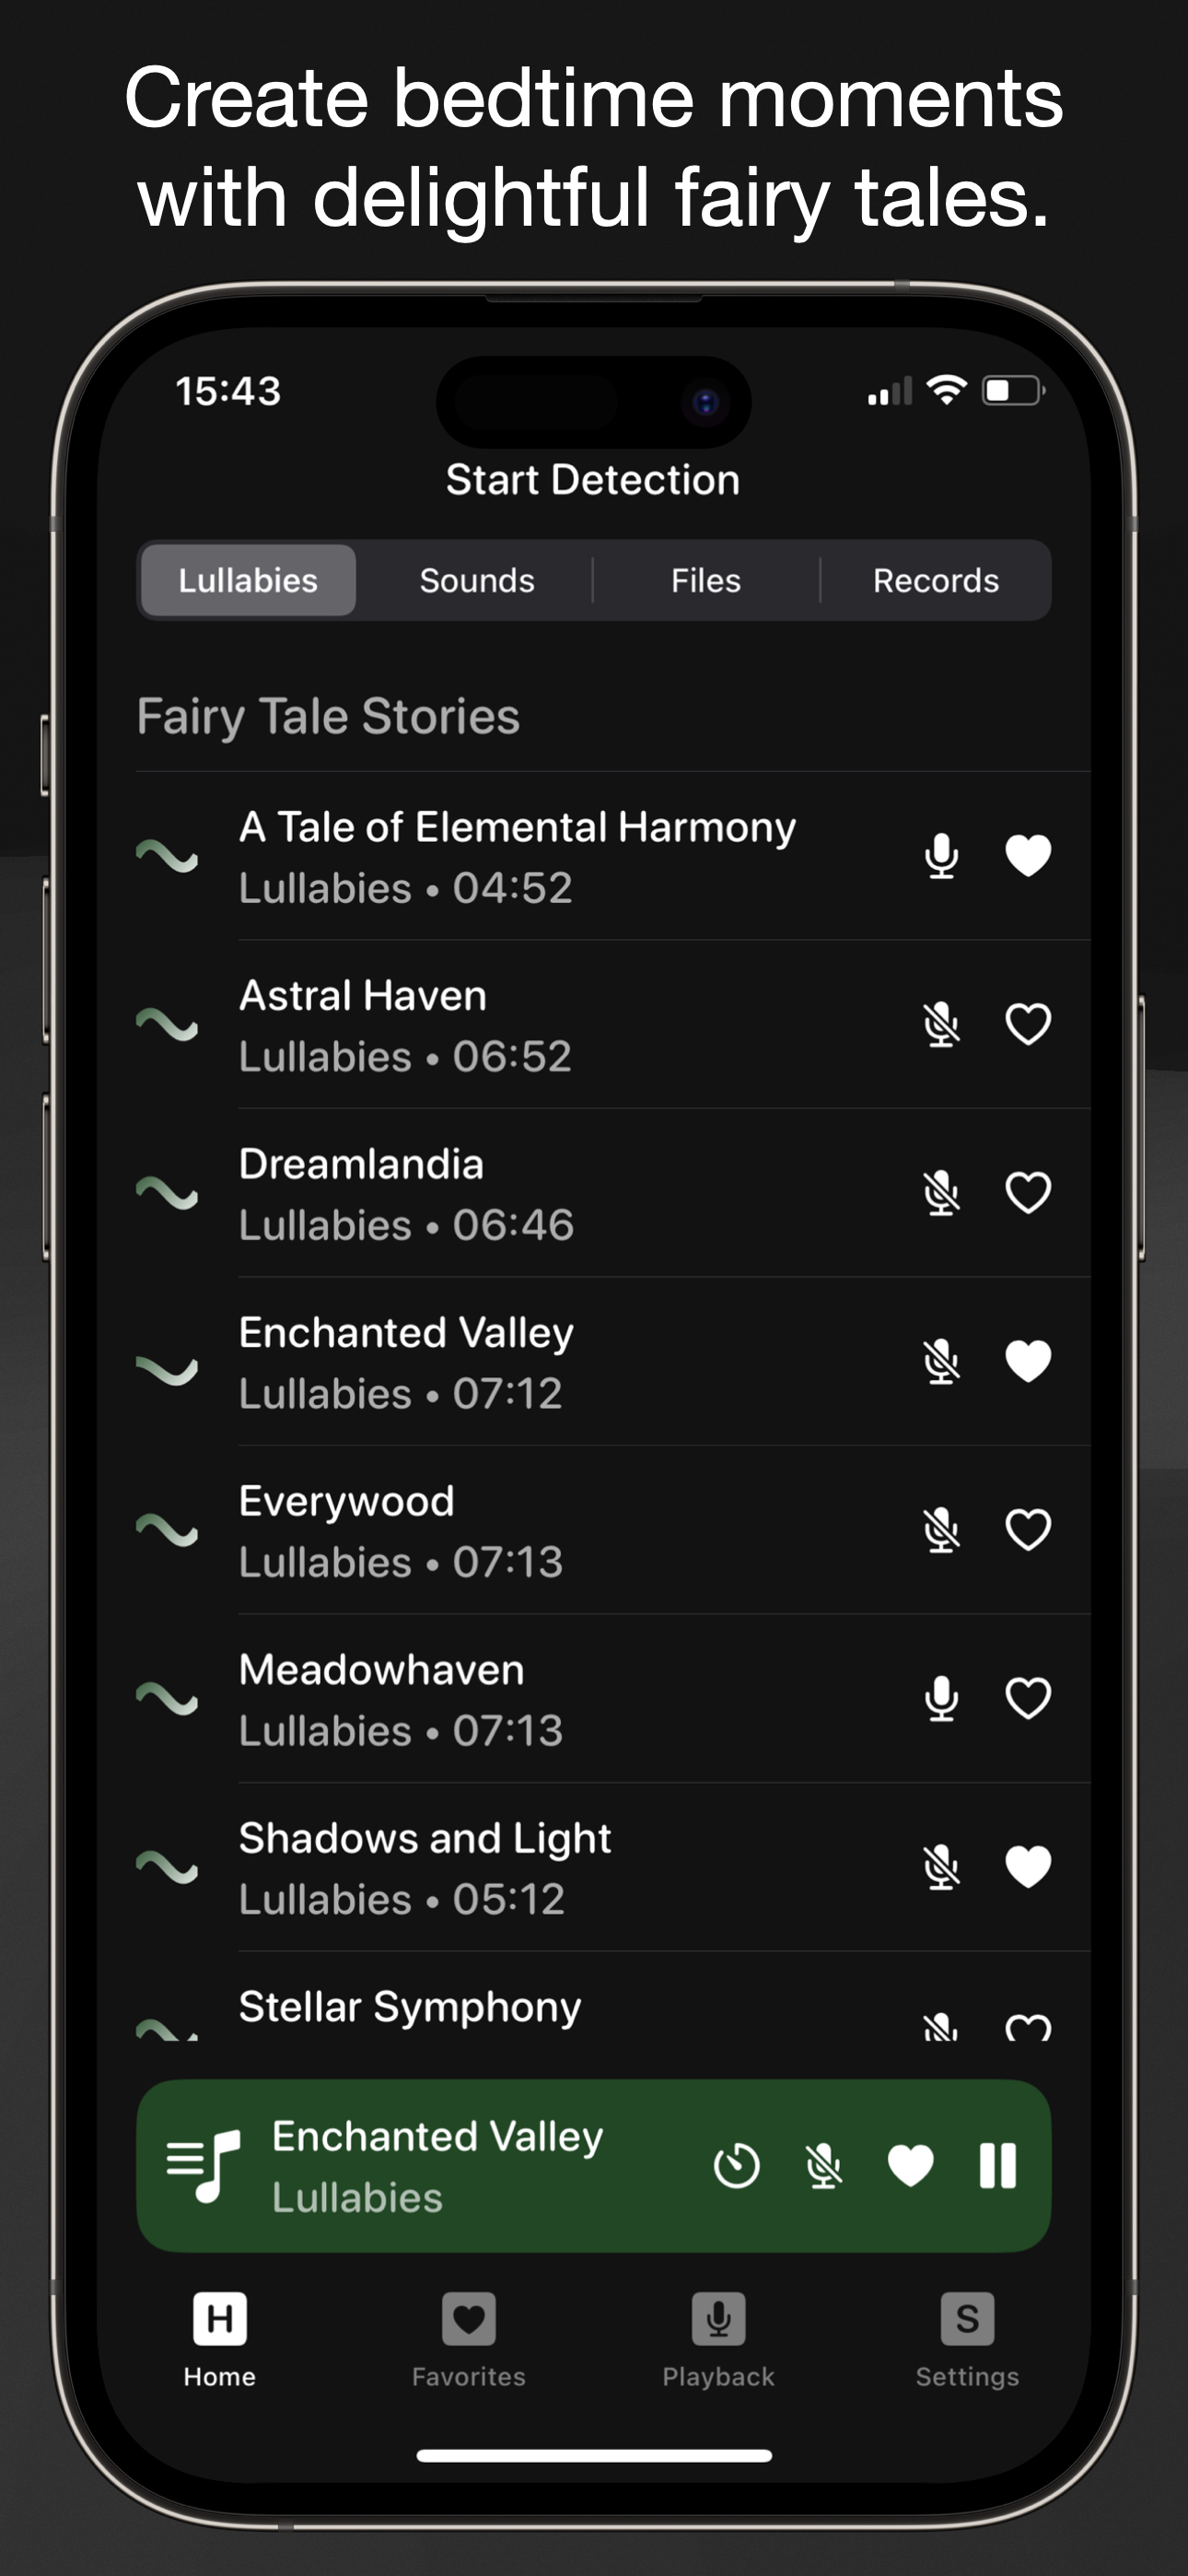Open the Files tab
This screenshot has height=2576, width=1188.
point(706,580)
